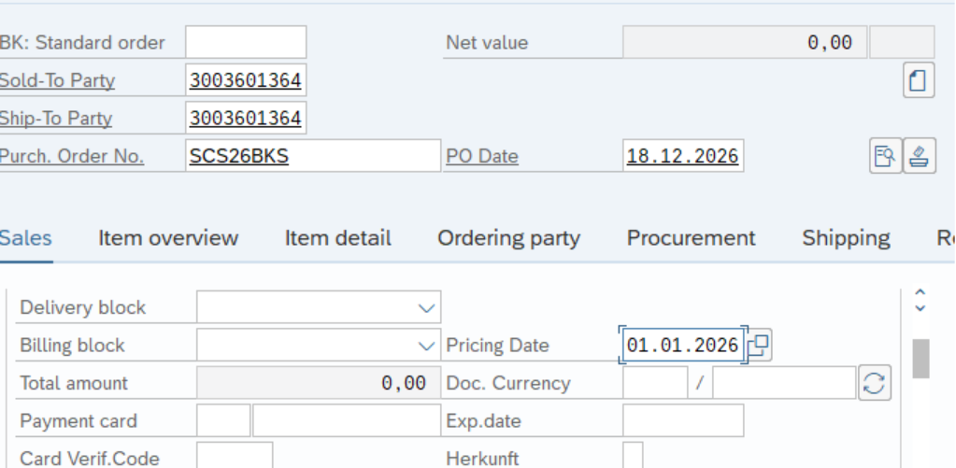Click the Net value amount field
The width and height of the screenshot is (956, 468).
click(745, 42)
